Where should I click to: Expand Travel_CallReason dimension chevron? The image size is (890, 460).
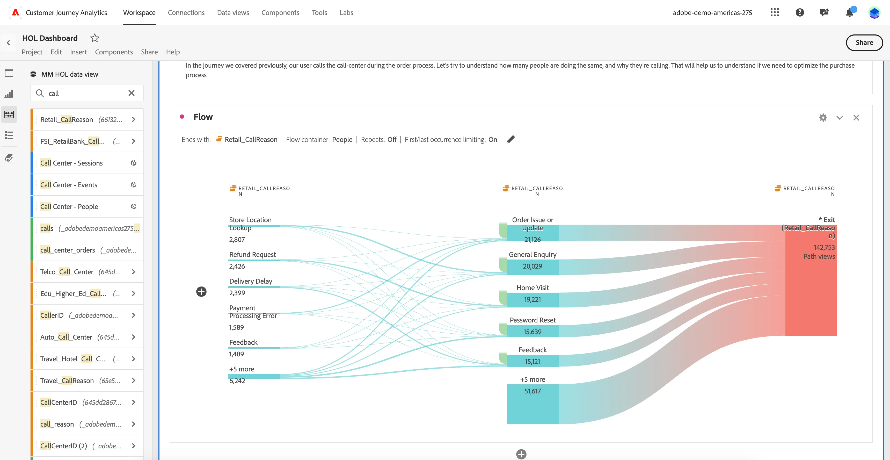coord(133,380)
